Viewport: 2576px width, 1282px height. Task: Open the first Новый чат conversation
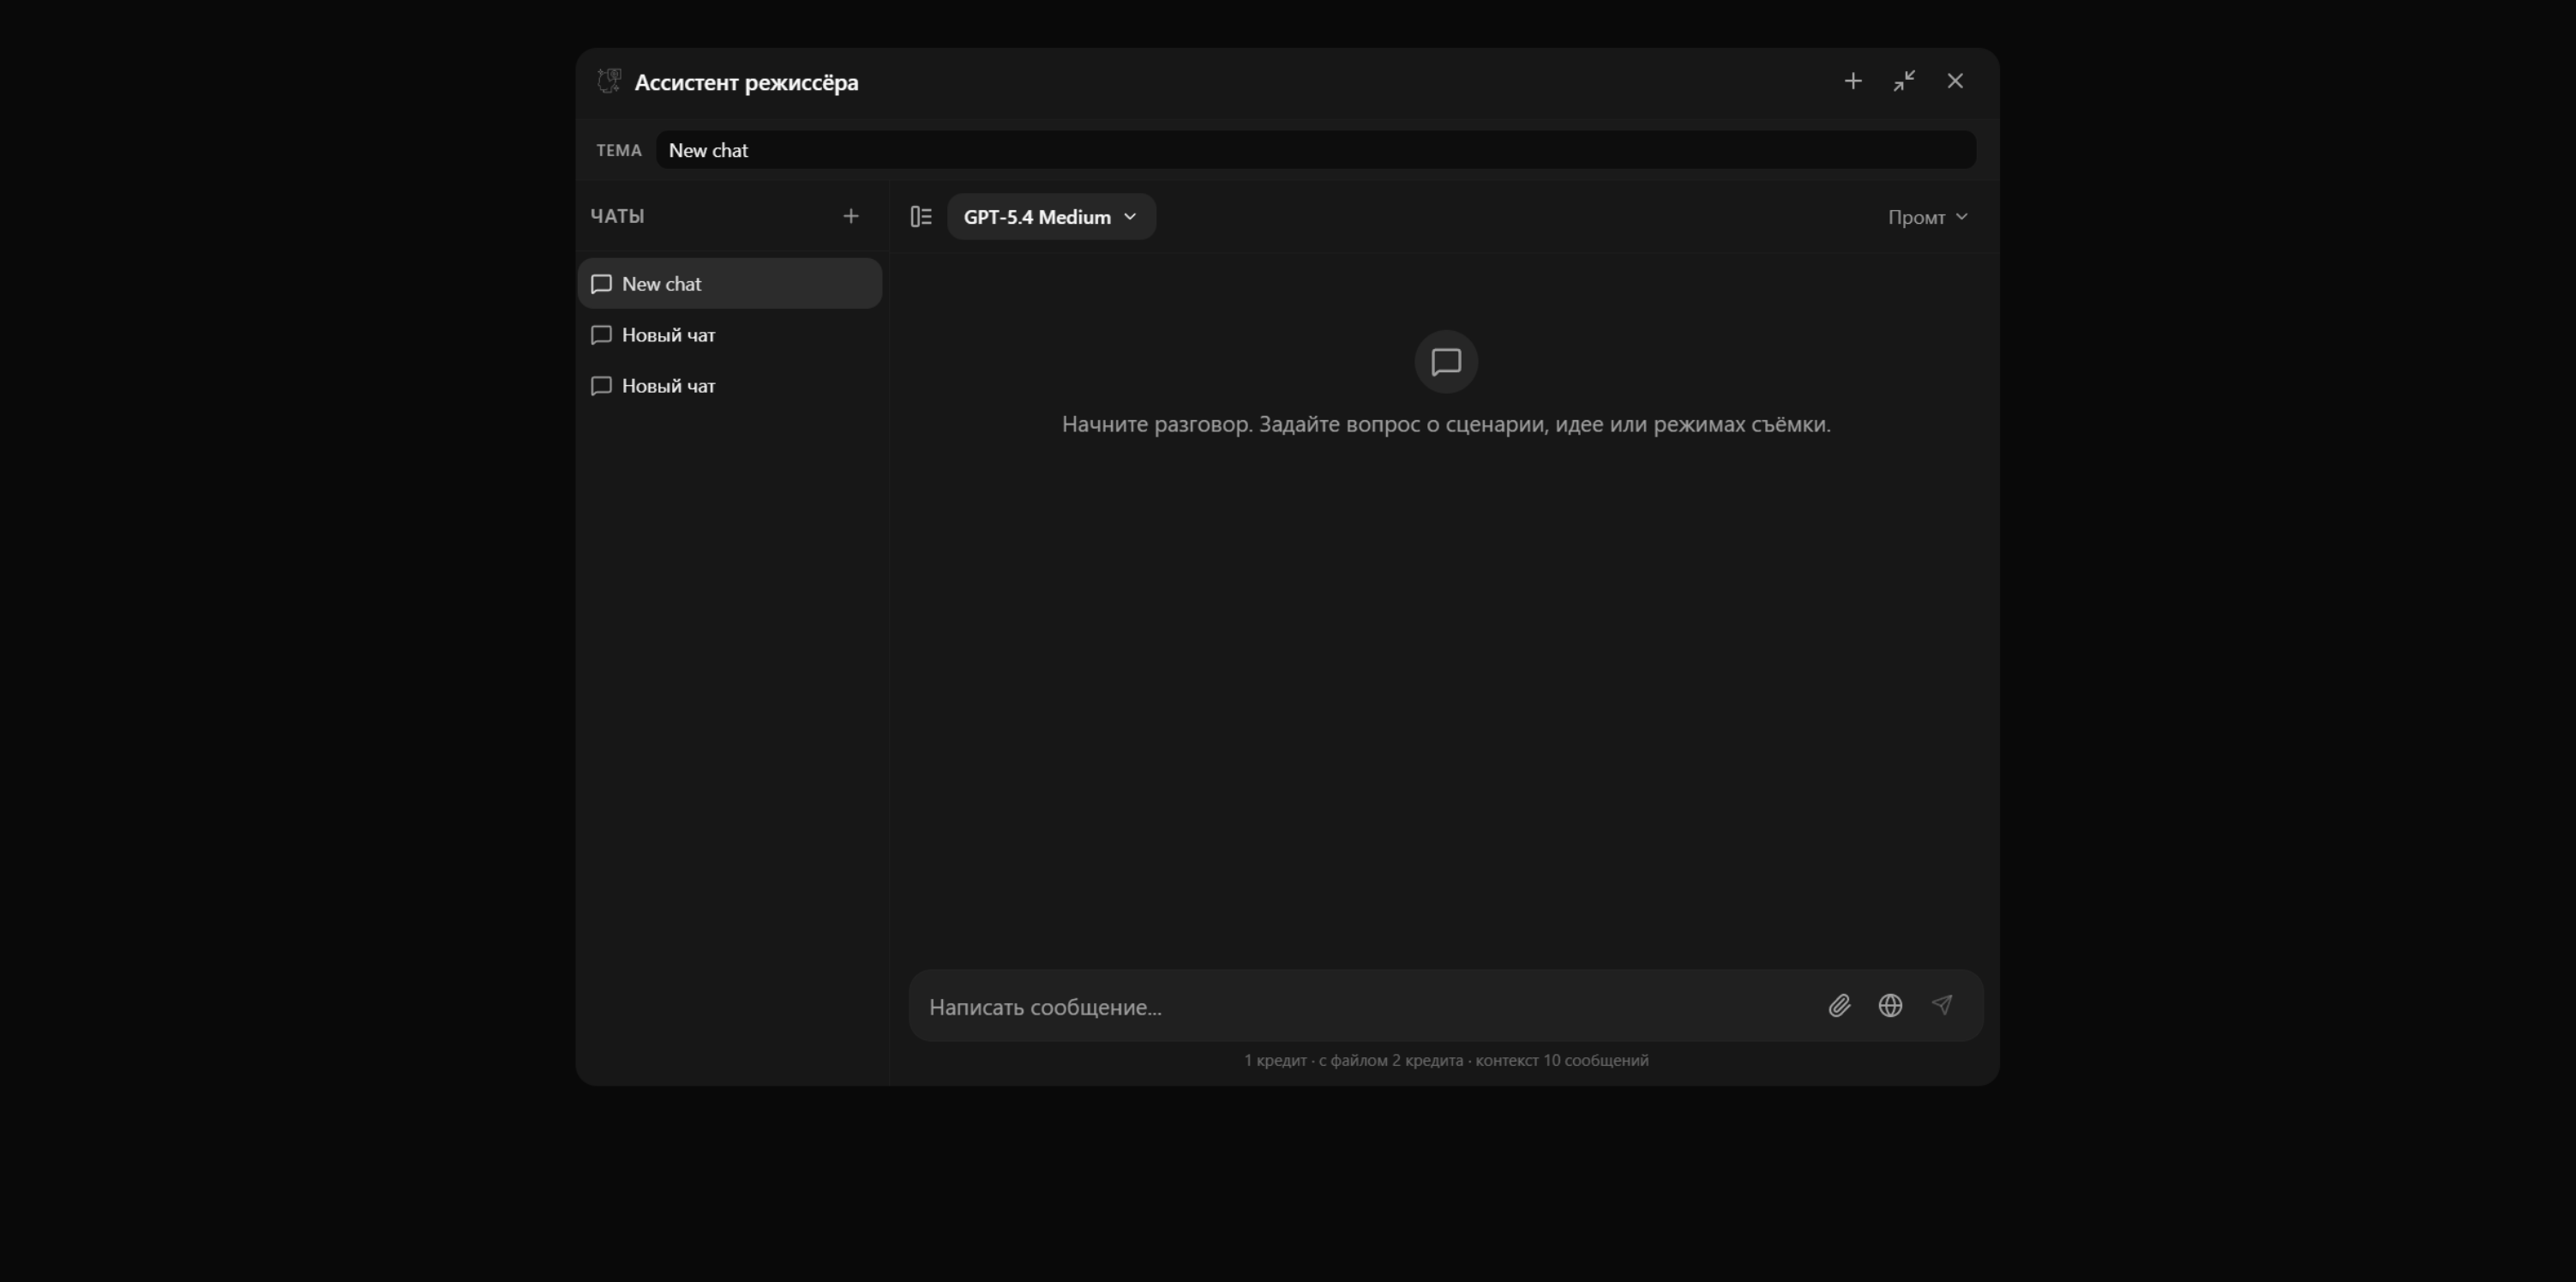point(730,335)
